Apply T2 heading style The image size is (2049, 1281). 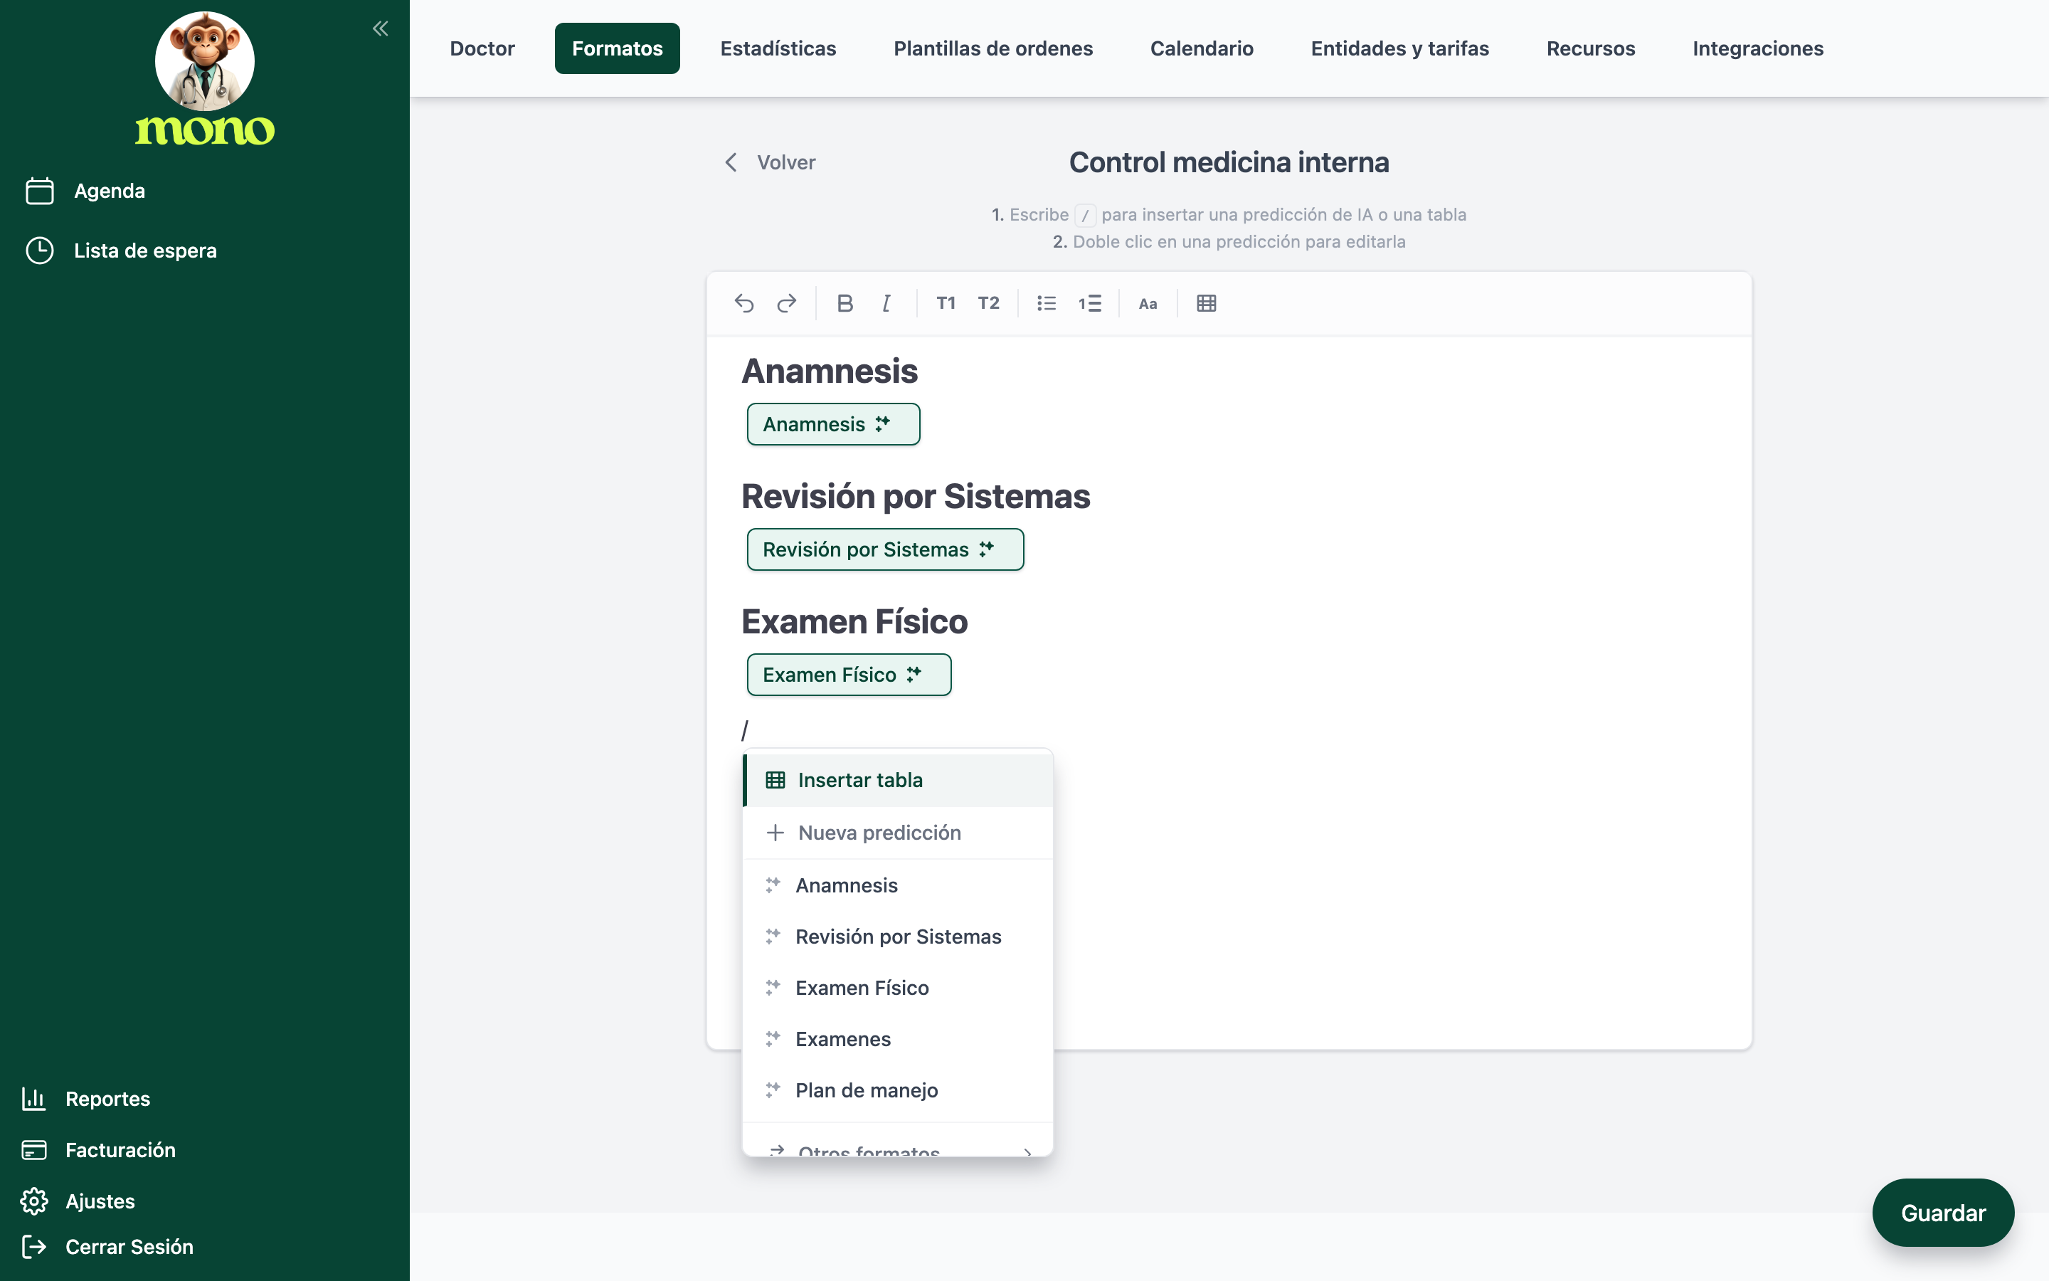point(988,303)
